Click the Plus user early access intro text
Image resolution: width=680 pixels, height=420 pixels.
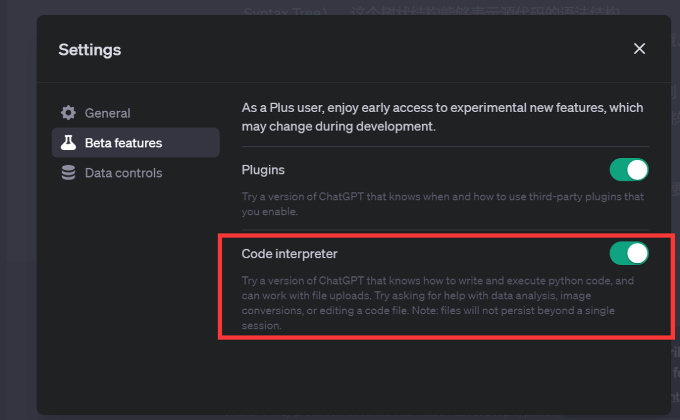click(443, 116)
